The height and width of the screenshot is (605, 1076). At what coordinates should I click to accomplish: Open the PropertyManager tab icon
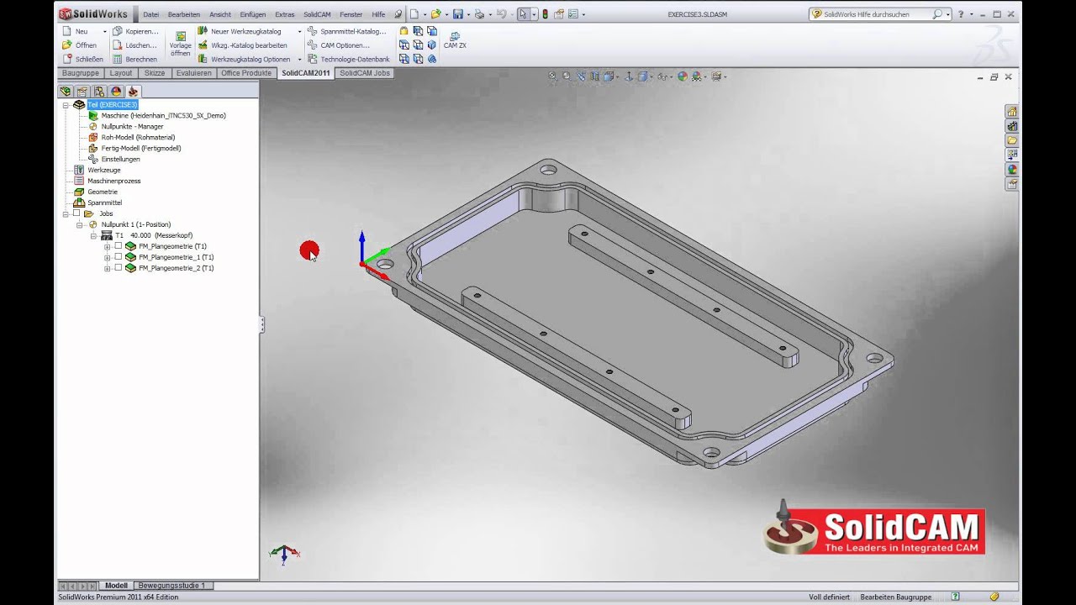(x=82, y=91)
